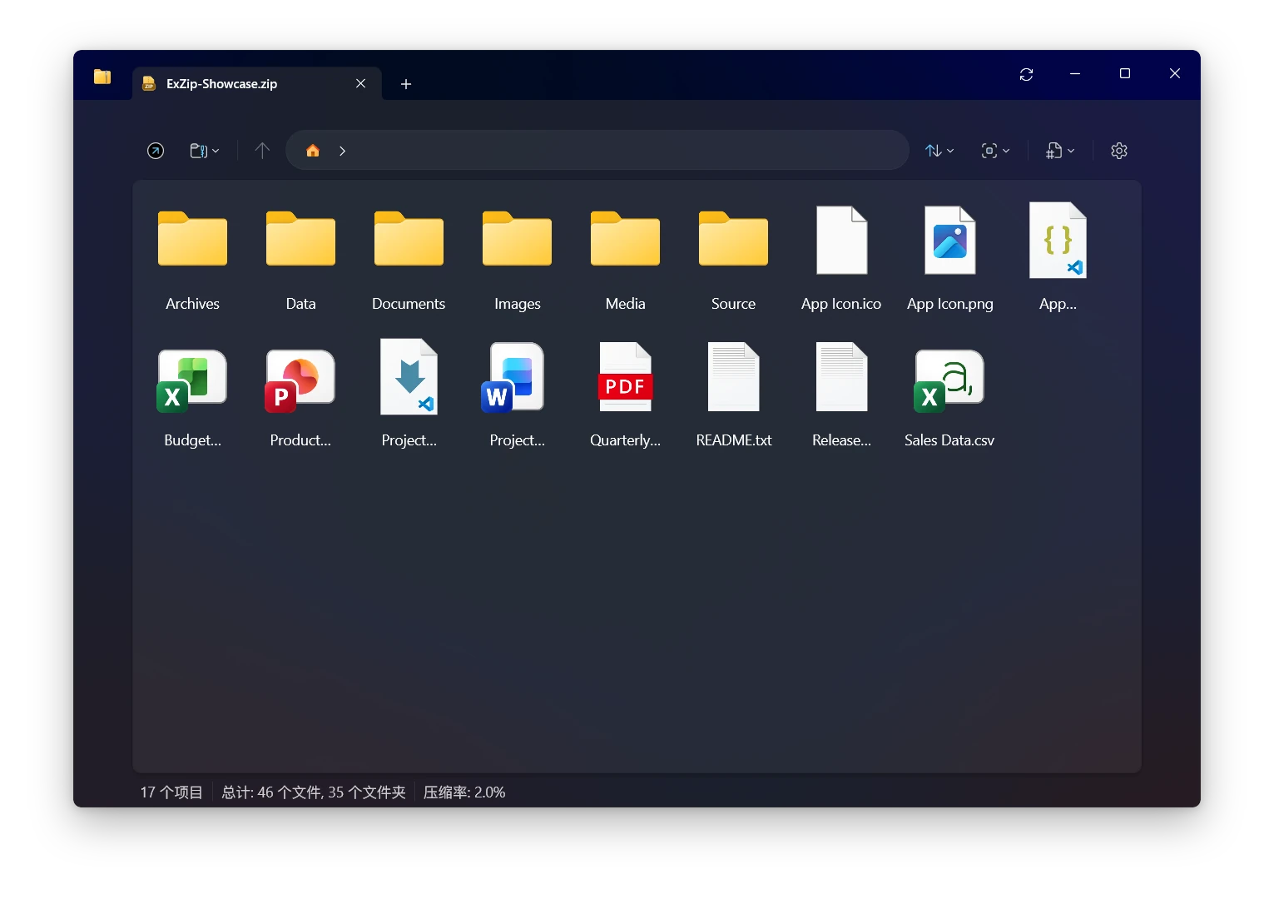Click the "17 个项目" status text
Image resolution: width=1274 pixels, height=904 pixels.
pos(171,792)
